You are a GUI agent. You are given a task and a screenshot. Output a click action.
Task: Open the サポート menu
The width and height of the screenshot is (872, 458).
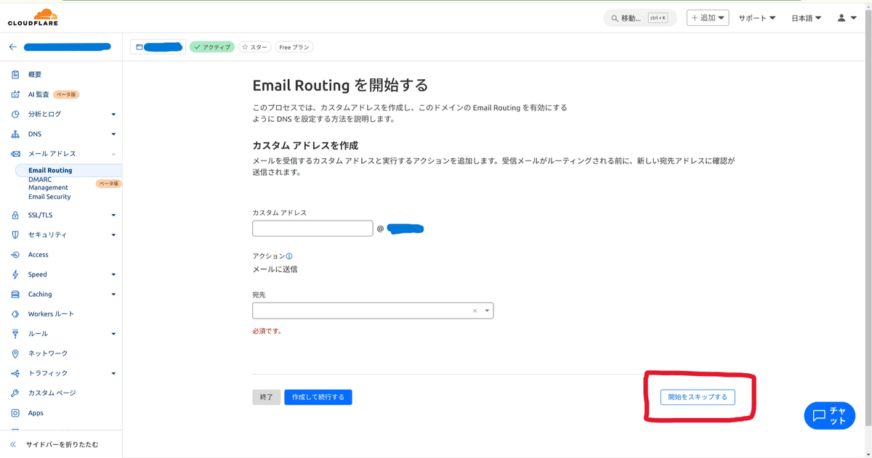(x=757, y=17)
